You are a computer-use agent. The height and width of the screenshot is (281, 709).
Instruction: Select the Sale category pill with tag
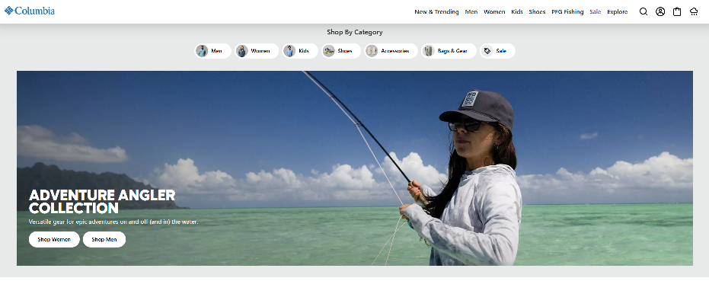[497, 51]
